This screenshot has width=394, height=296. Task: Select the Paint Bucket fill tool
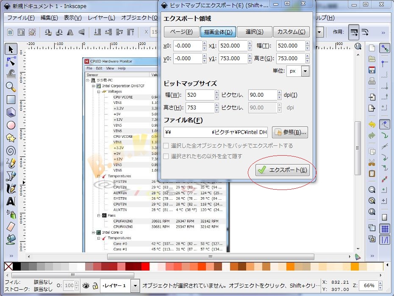11,240
